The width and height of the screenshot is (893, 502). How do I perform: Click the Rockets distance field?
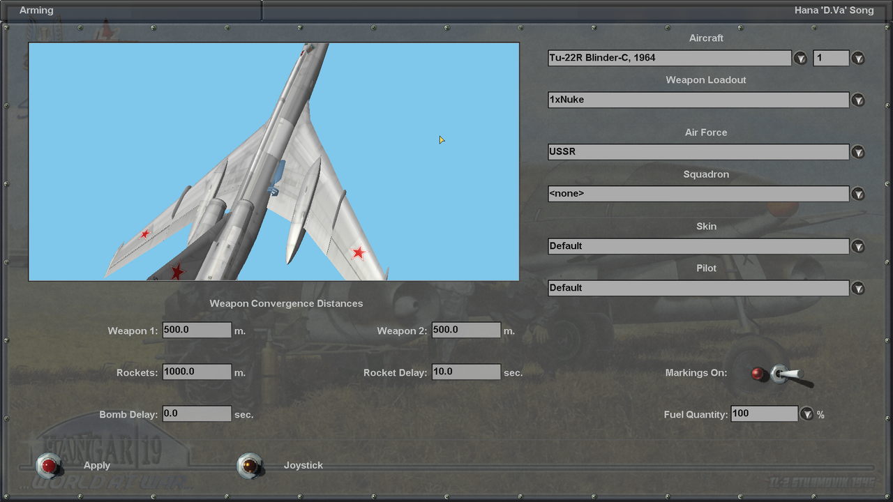tap(197, 372)
